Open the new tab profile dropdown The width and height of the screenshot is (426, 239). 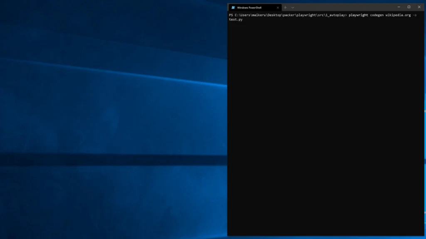pyautogui.click(x=292, y=7)
